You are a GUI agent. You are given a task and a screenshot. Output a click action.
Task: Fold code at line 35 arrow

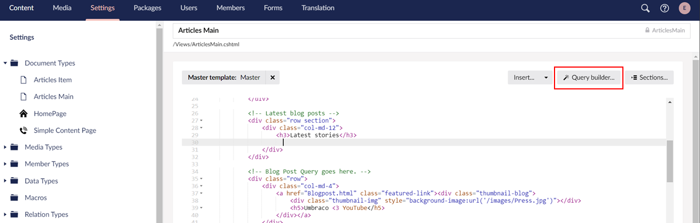click(201, 178)
